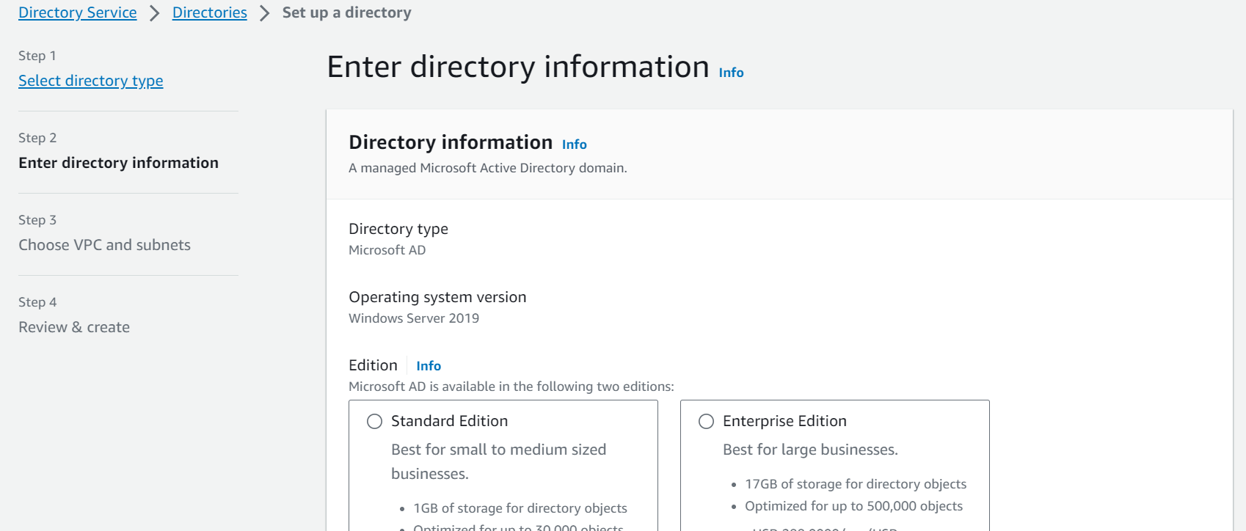Click the Select directory type step link

(x=91, y=81)
